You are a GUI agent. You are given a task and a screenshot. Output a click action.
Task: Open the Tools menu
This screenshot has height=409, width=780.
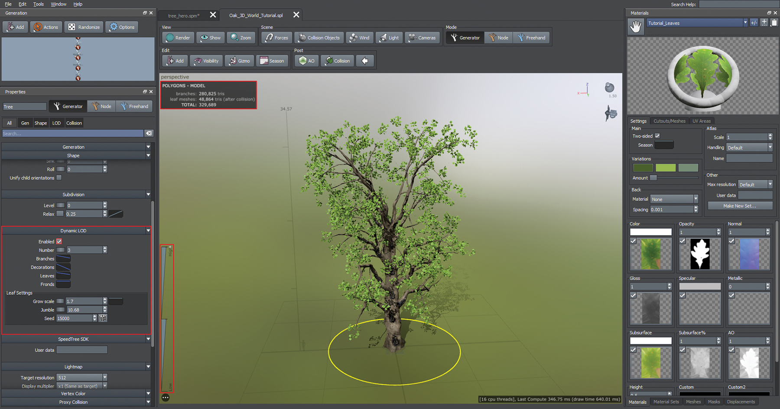click(x=39, y=4)
